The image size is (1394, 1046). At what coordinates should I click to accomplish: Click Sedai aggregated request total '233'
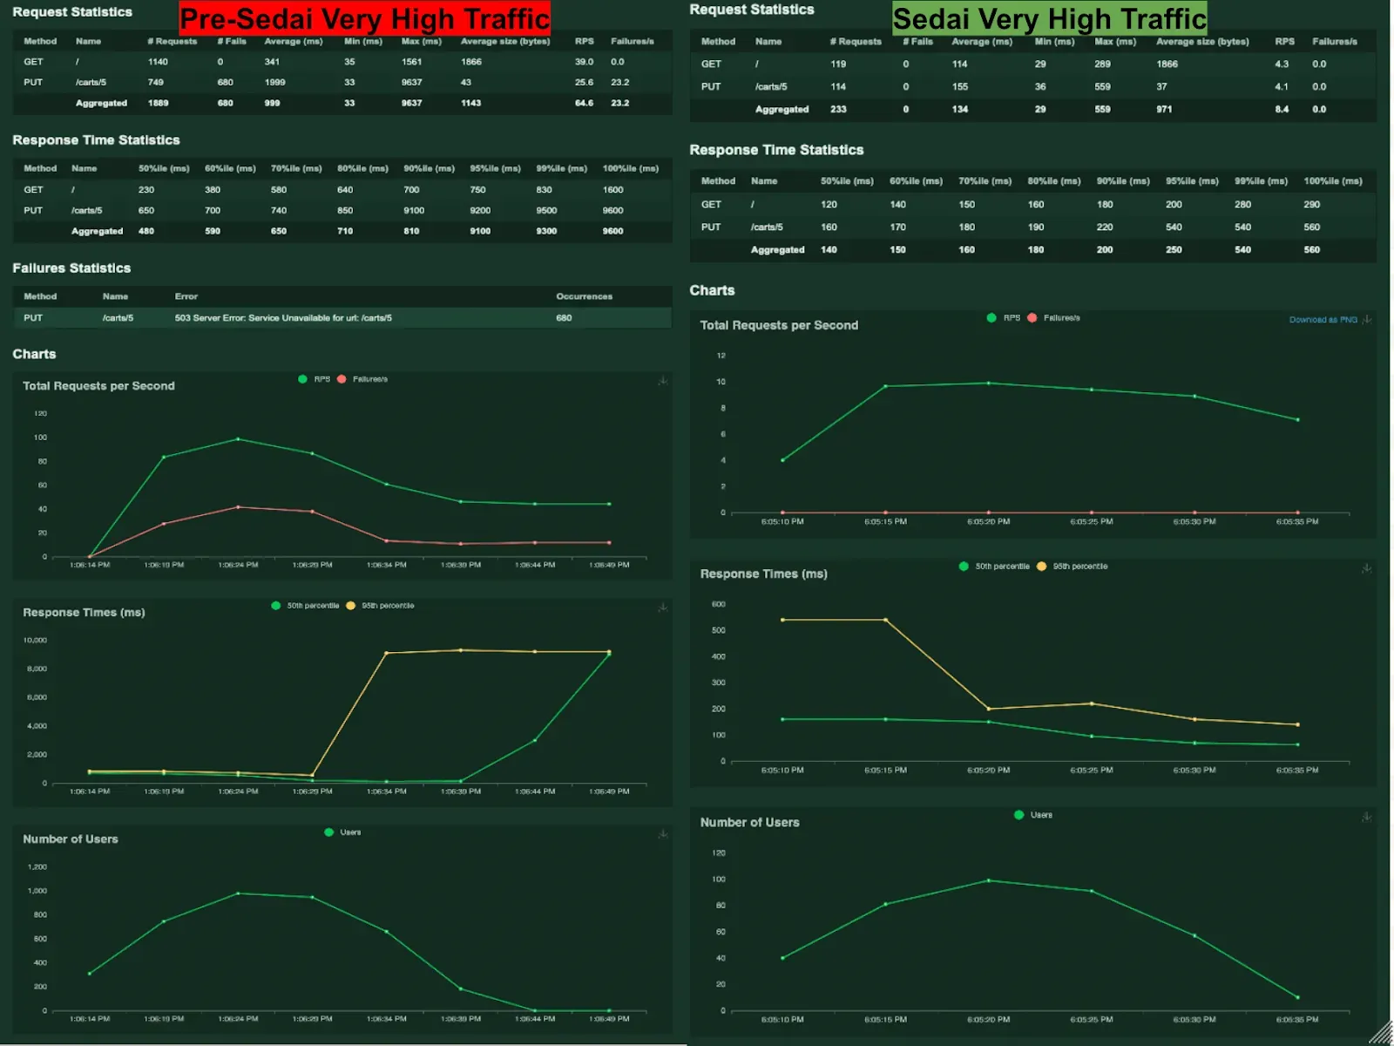[838, 109]
